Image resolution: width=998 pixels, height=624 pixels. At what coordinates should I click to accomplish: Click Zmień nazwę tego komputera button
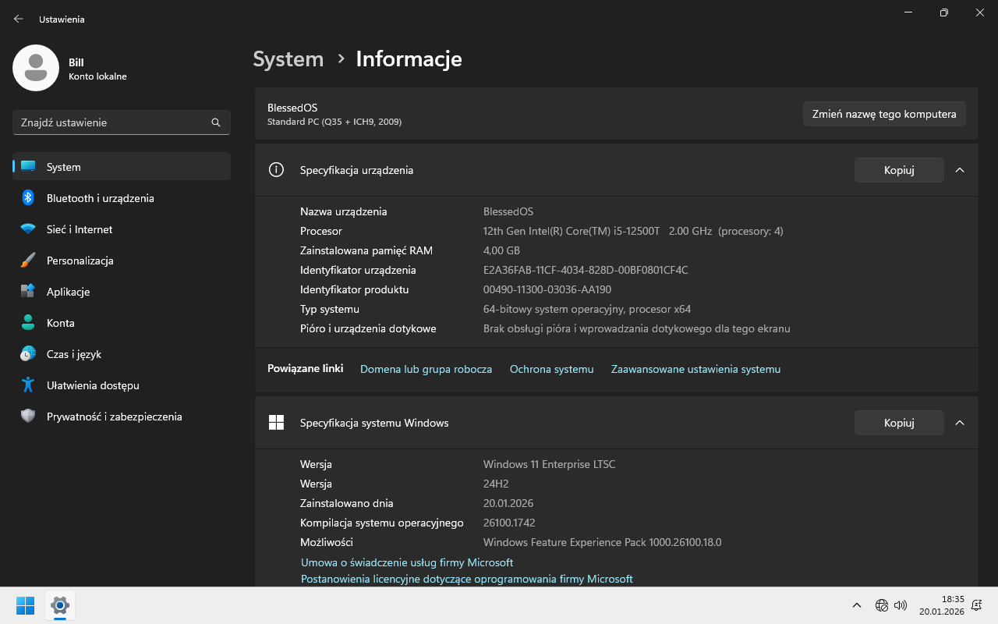884,114
